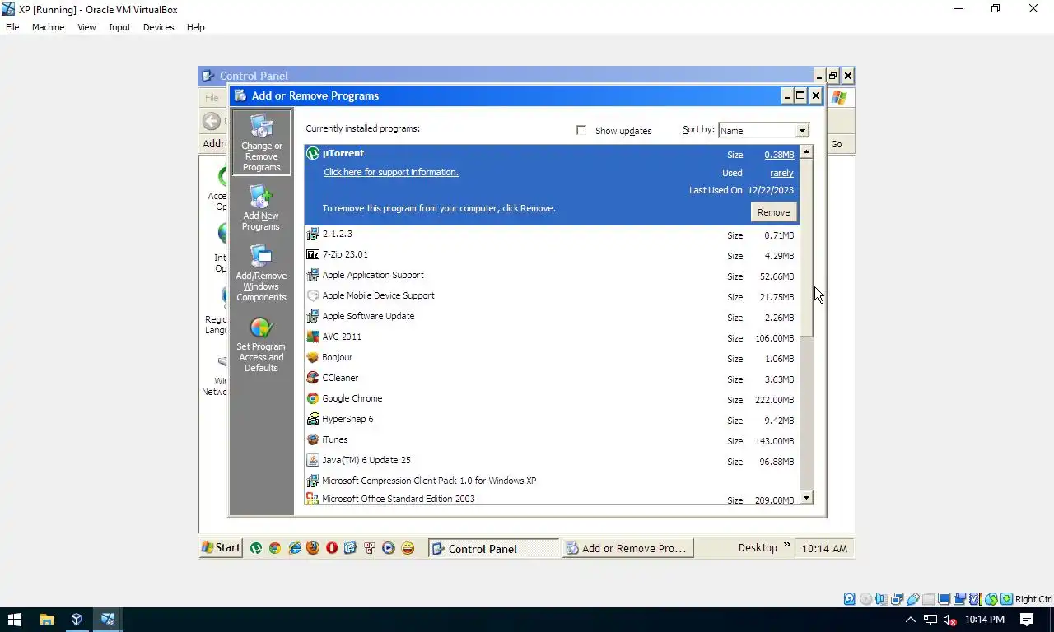Click the Java(TM) 6 Update 25 icon
This screenshot has height=632, width=1054.
pos(313,460)
